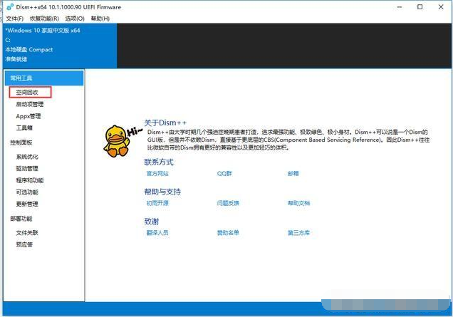Image resolution: width=453 pixels, height=317 pixels.
Task: Open 系统优化 in the sidebar
Action: click(x=27, y=157)
